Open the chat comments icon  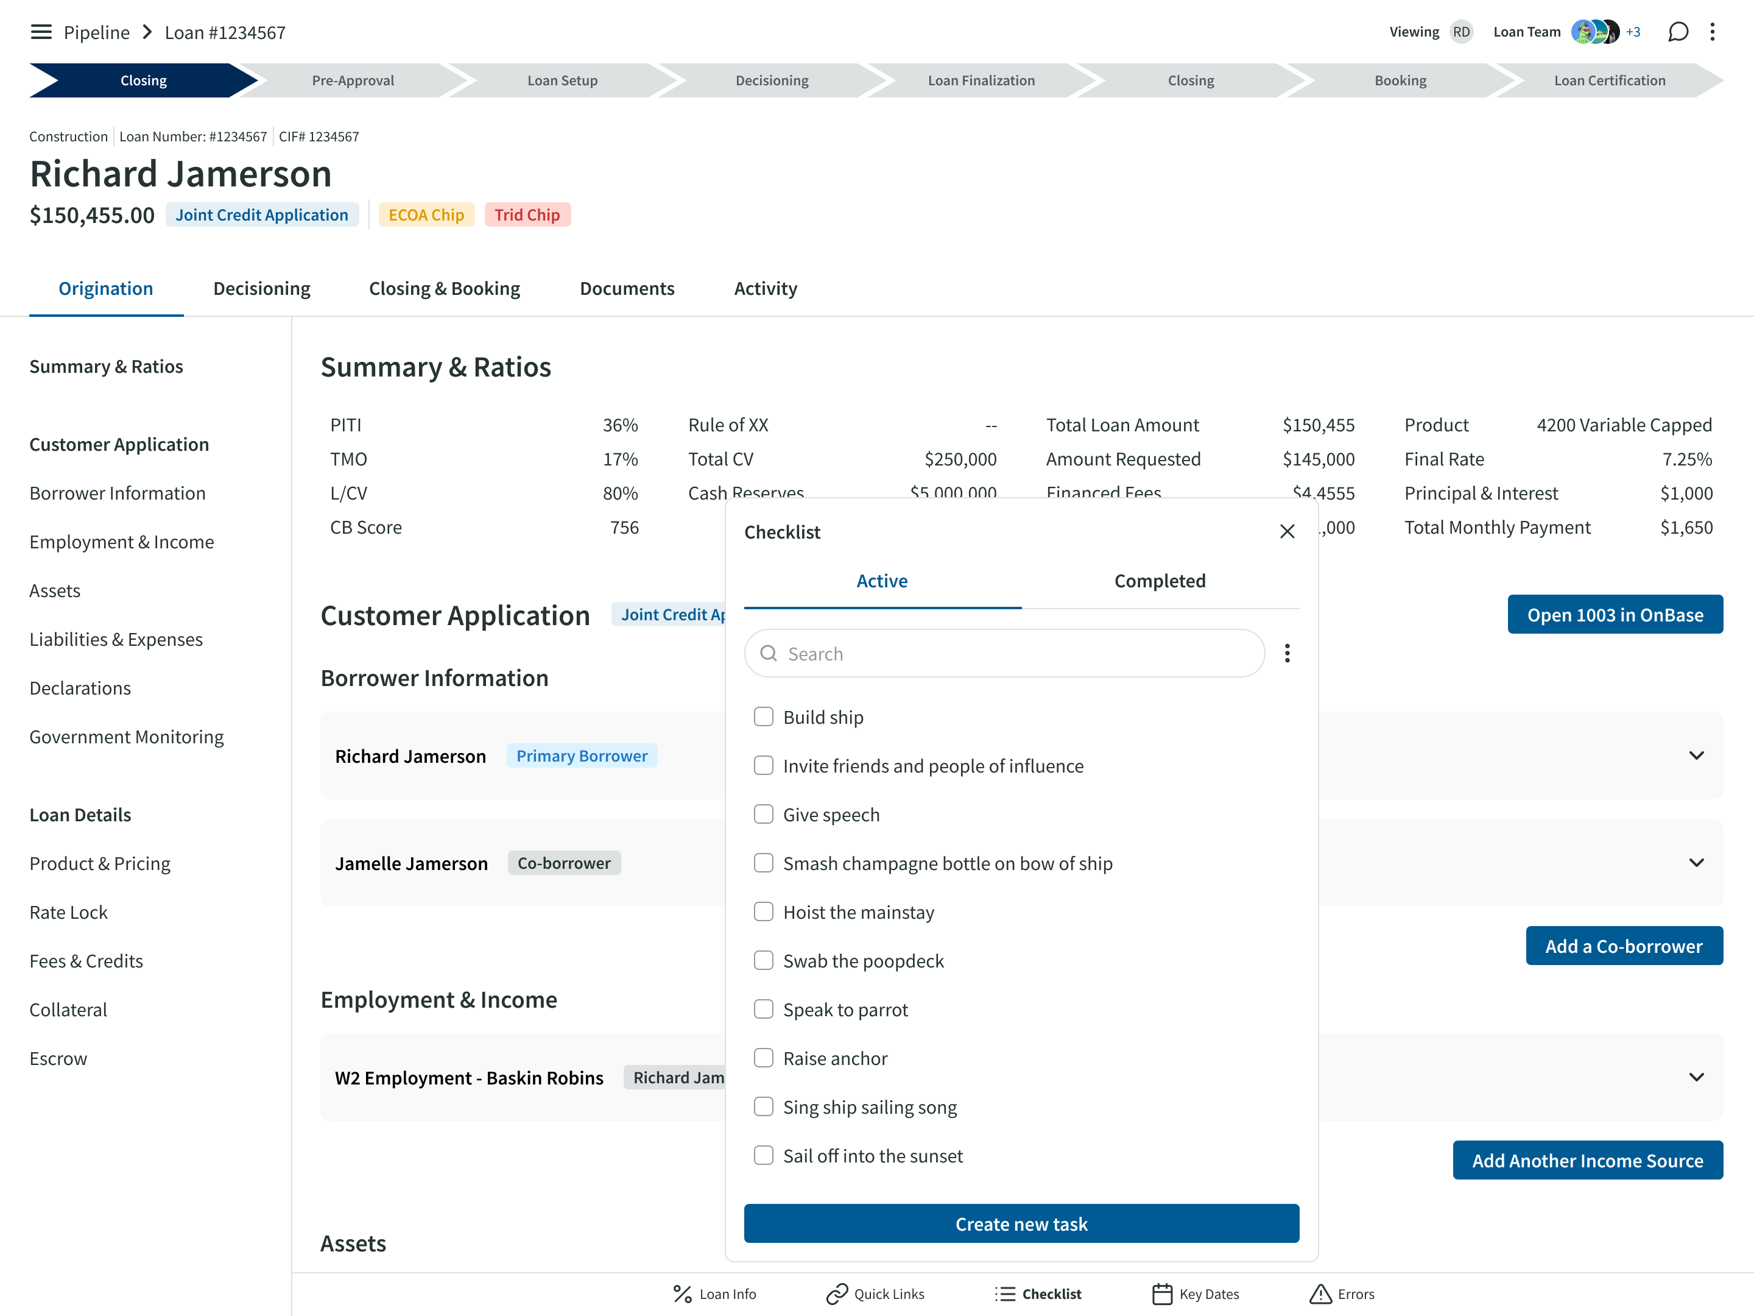coord(1678,32)
